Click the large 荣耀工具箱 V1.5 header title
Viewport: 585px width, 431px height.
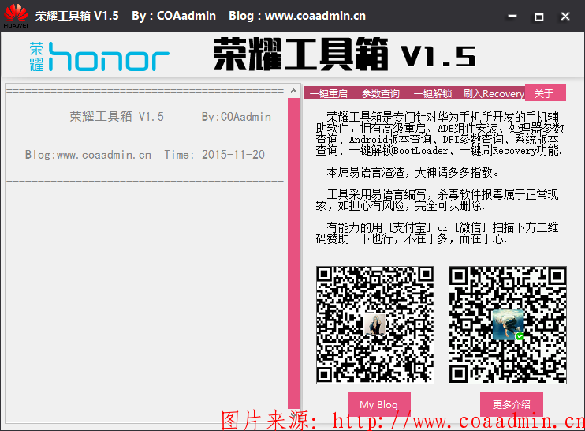[345, 55]
